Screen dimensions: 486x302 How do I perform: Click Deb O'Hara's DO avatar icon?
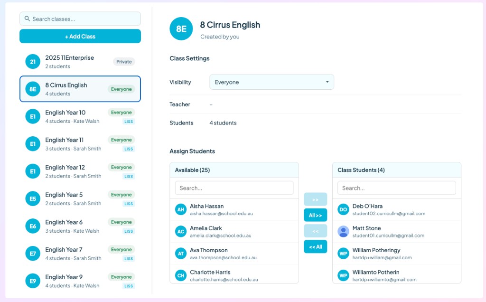343,209
